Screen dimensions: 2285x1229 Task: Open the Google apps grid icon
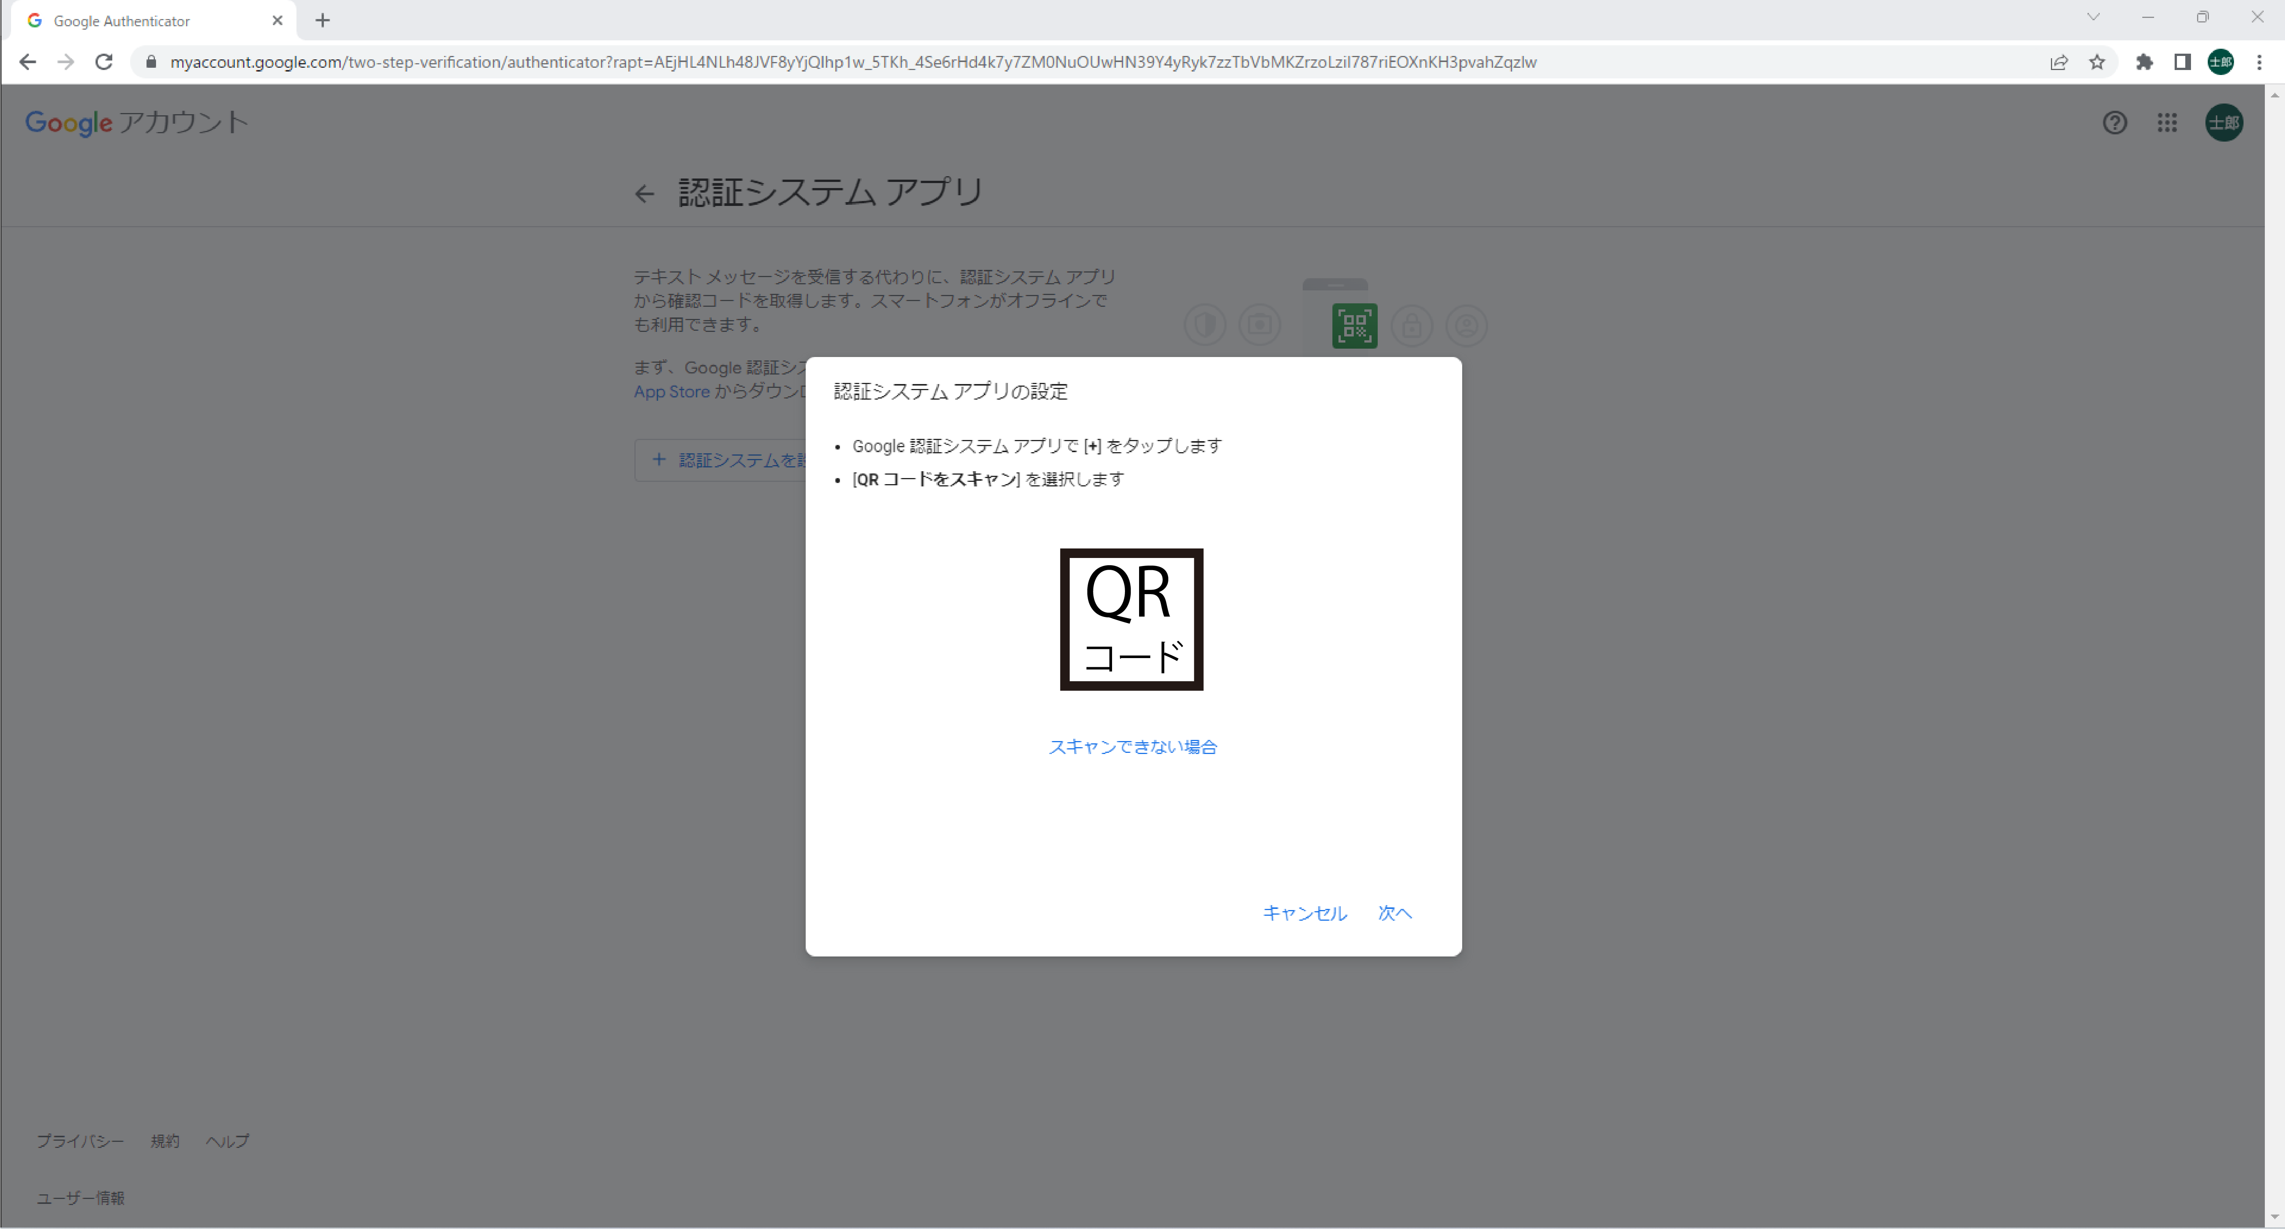(2167, 123)
